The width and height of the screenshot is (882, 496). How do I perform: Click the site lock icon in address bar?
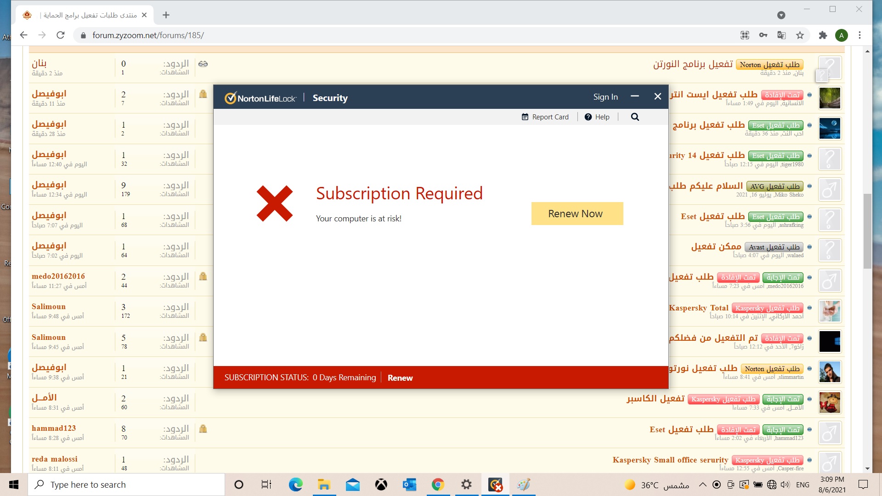(83, 35)
